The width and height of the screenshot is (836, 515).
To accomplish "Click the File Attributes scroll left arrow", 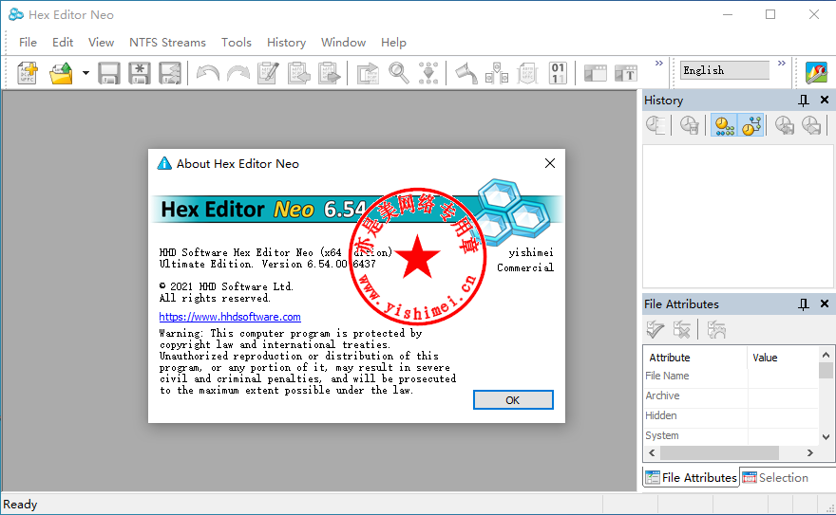I will (652, 452).
